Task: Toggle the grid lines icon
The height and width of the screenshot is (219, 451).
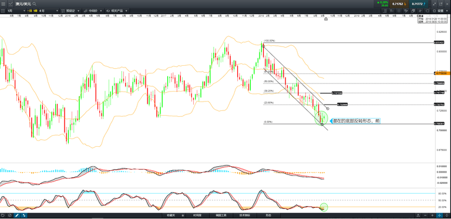Action: click(399, 11)
